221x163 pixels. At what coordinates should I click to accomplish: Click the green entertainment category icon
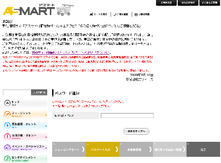7,159
